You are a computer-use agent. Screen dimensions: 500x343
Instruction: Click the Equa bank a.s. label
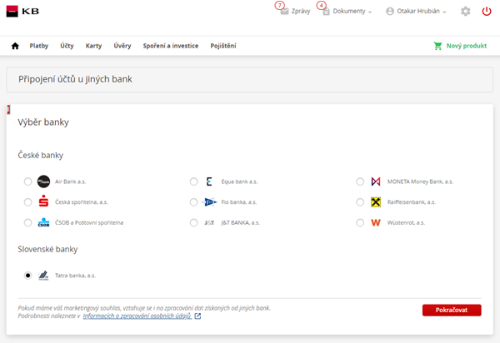(239, 181)
